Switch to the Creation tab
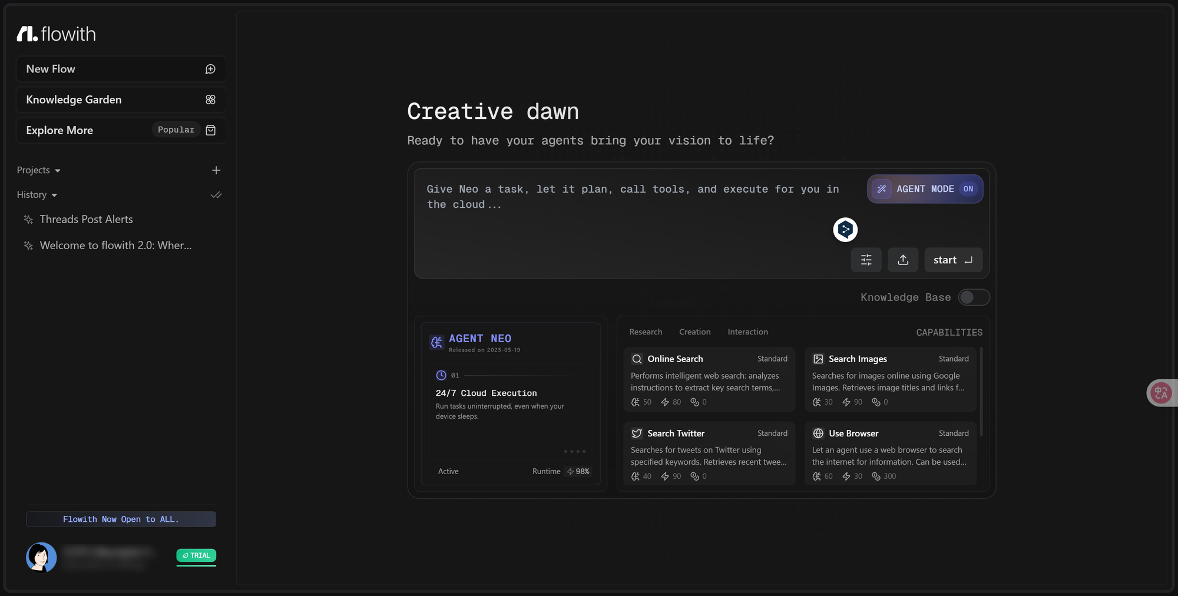1178x596 pixels. [x=694, y=332]
